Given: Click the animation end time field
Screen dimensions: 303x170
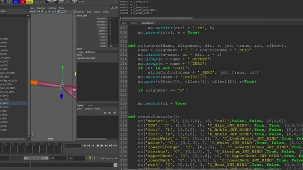Looking at the screenshot, I should [x=76, y=158].
